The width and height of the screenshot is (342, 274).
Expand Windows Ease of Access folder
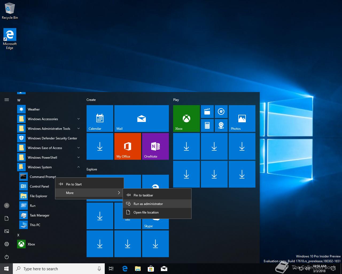click(x=49, y=148)
